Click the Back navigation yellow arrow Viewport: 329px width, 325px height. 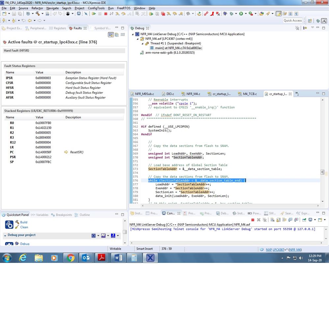pyautogui.click(x=30, y=20)
